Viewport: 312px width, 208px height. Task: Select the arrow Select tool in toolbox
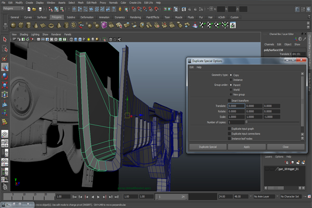point(5,40)
